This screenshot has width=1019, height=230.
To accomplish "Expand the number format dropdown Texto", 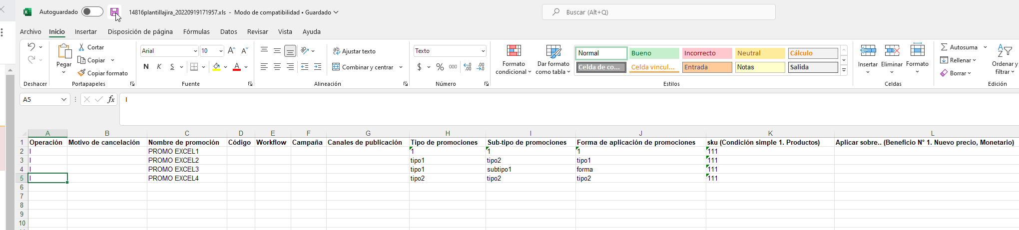I will 483,51.
